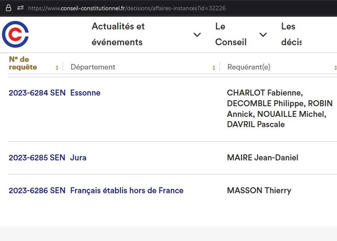Screen dimensions: 337x241
Task: Follow the Jura department link
Action: [78, 157]
